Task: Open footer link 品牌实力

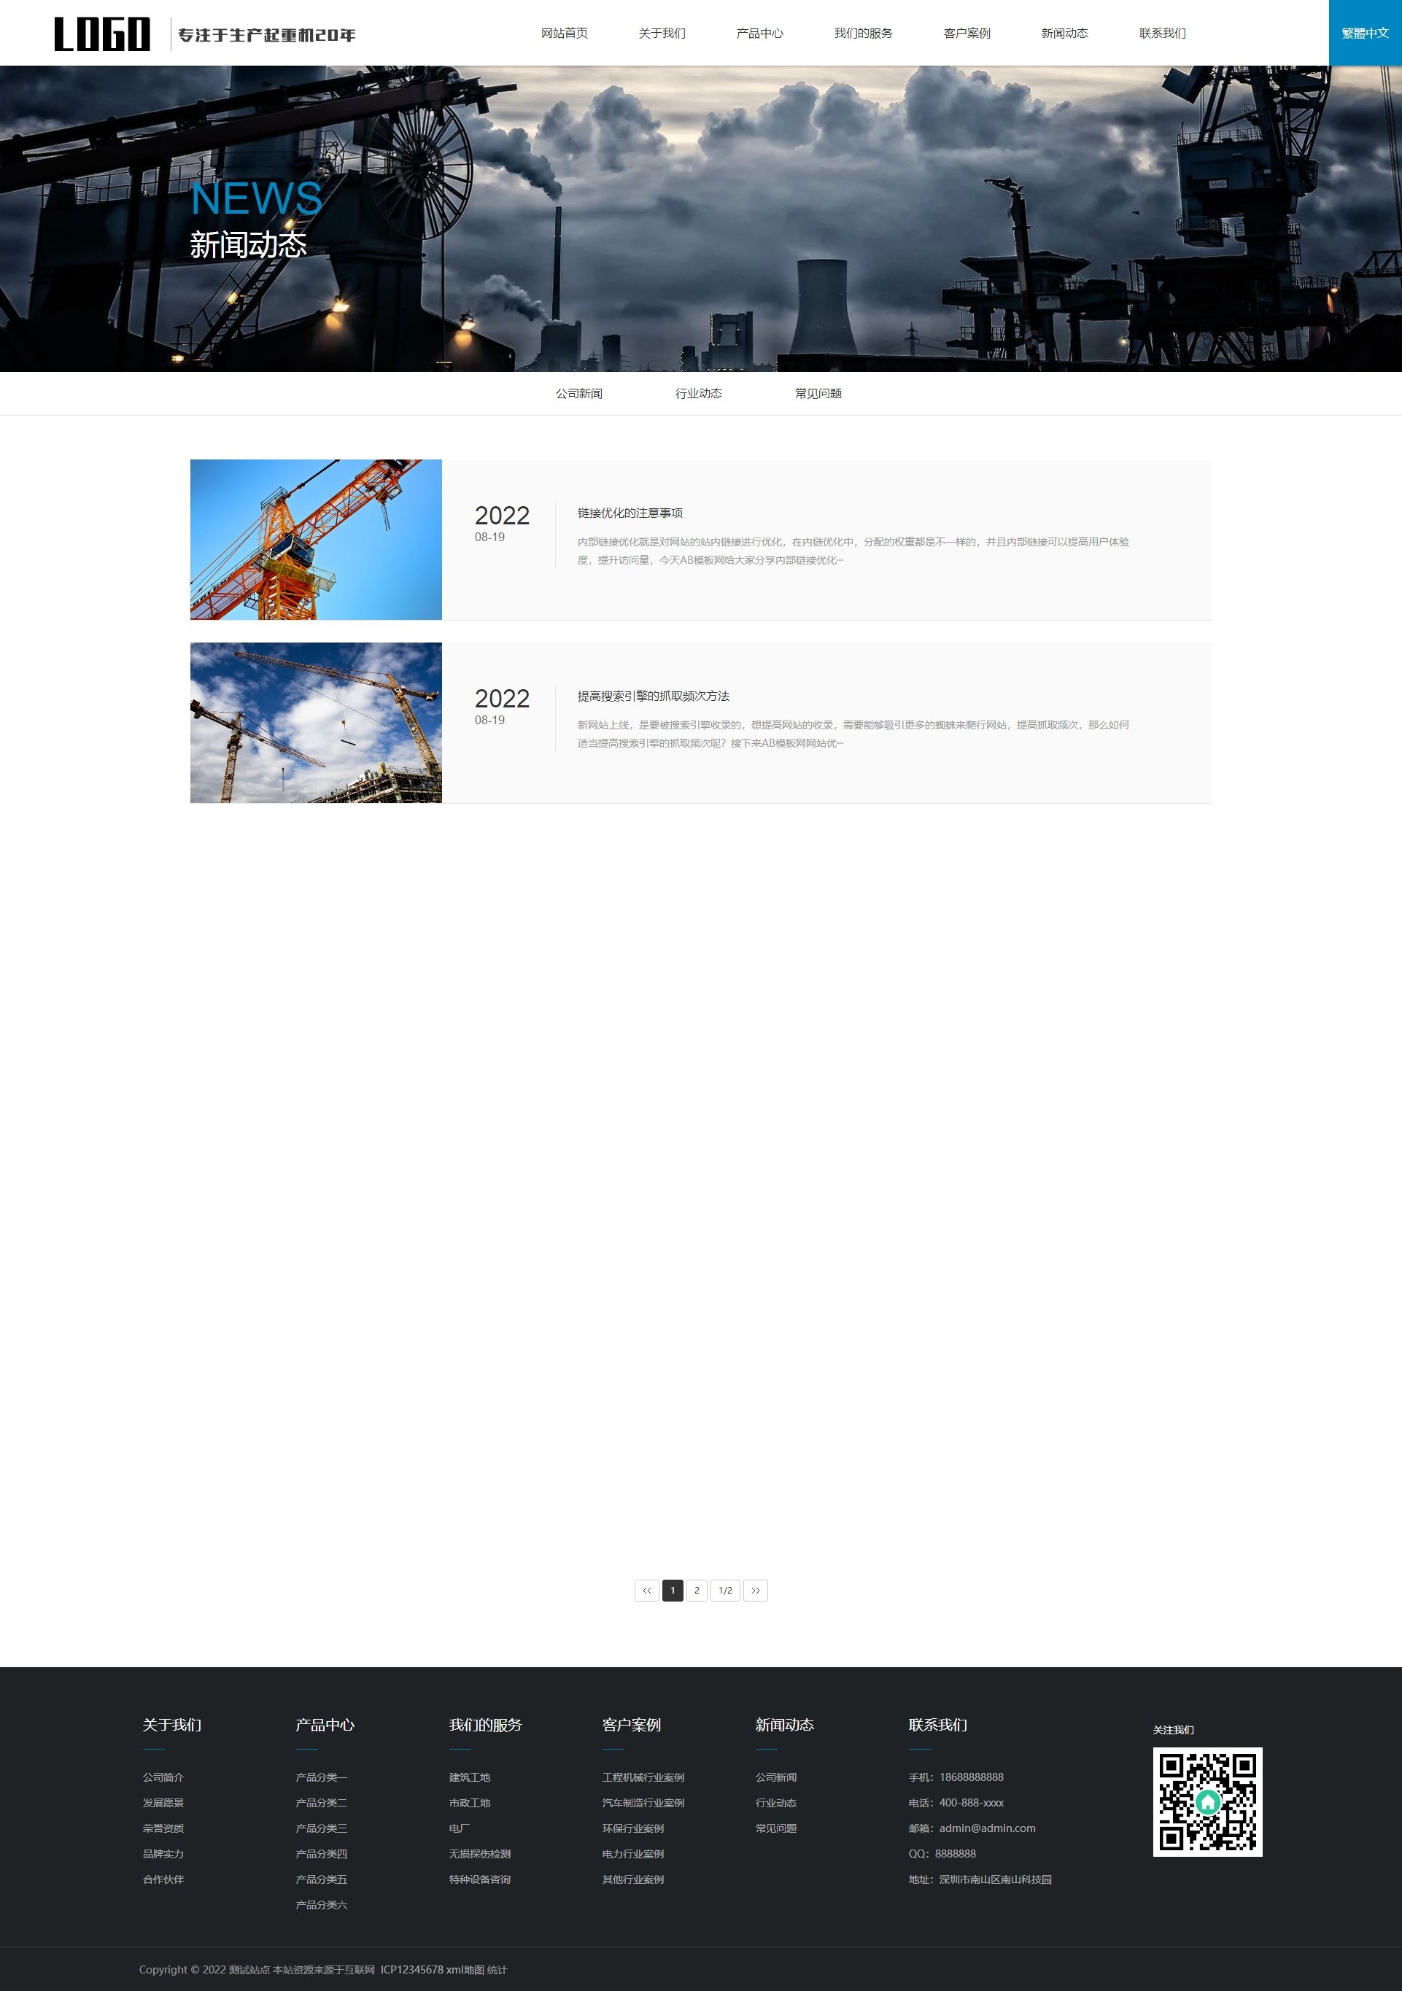Action: 163,1854
